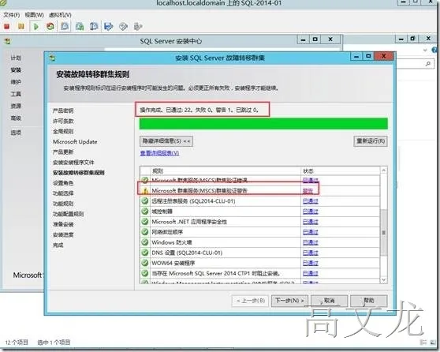Open the 文件(F) menu
The width and height of the screenshot is (440, 352).
point(12,15)
